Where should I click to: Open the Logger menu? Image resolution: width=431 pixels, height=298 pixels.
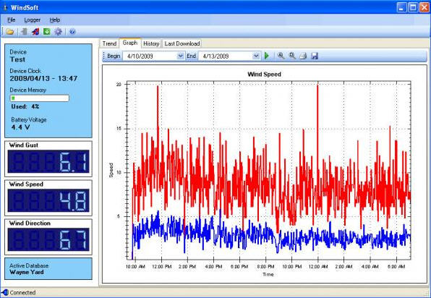[x=32, y=20]
